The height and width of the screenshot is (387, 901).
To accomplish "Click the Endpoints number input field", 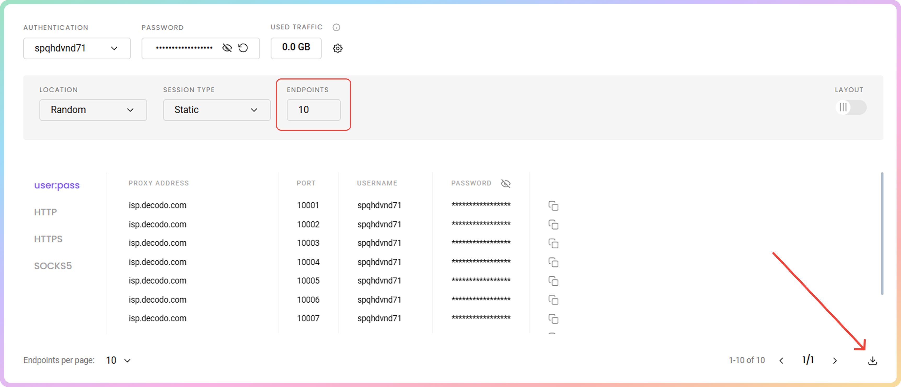I will (313, 110).
